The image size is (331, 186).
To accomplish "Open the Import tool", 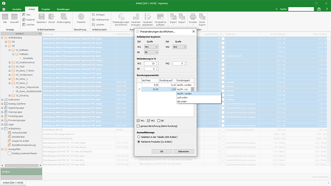I will coord(173,19).
